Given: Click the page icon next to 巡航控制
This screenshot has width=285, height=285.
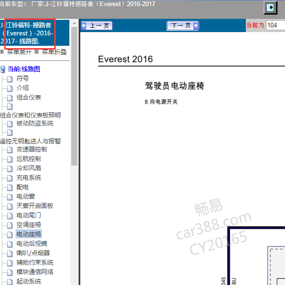Looking at the screenshot, I should (10, 159).
